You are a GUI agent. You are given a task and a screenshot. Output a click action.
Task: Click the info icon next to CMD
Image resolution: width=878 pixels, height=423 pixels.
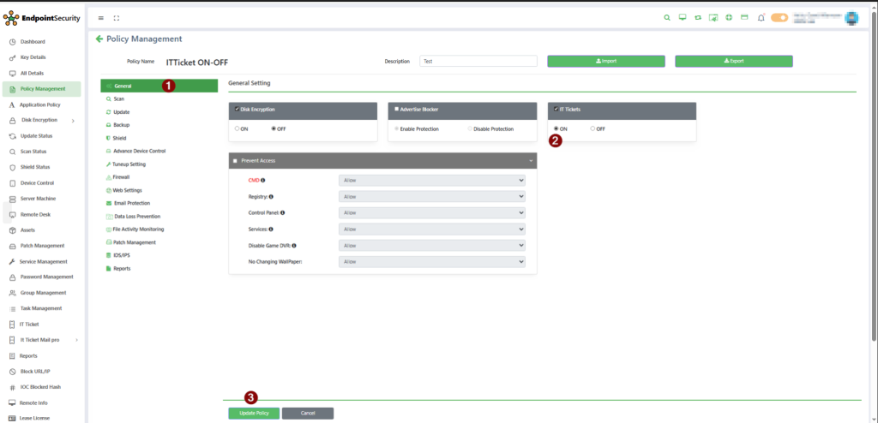tap(263, 180)
